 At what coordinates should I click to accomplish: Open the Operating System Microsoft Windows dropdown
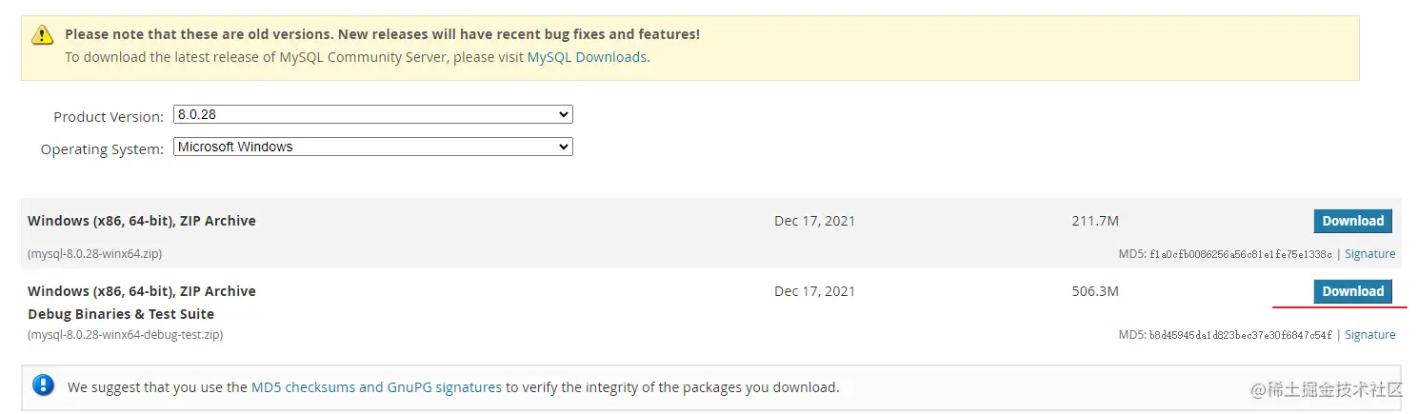click(372, 148)
